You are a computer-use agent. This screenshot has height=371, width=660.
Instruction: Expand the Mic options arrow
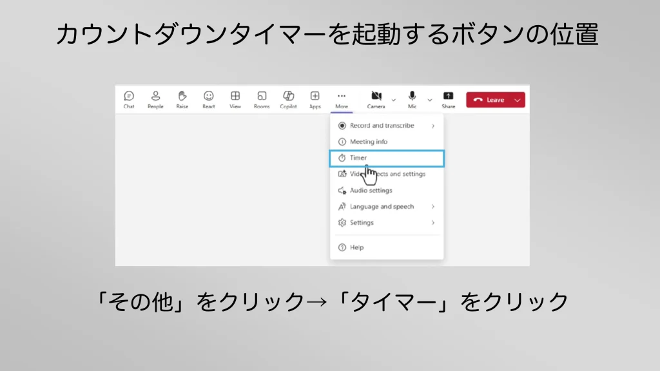pyautogui.click(x=429, y=100)
